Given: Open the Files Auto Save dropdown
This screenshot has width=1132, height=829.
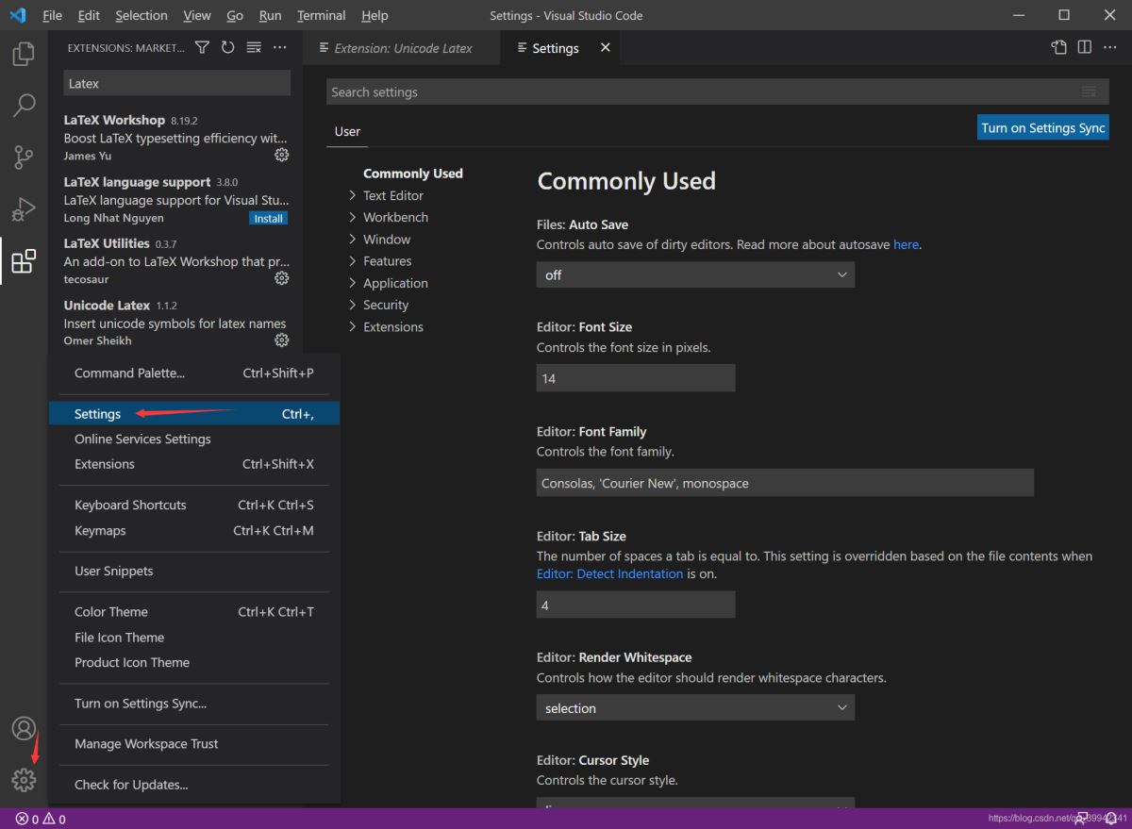Looking at the screenshot, I should (695, 274).
